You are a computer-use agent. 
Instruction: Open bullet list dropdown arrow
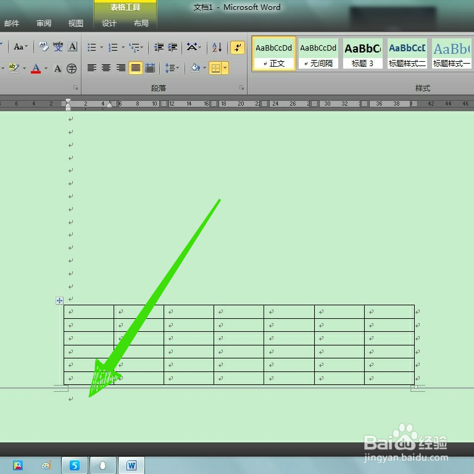pos(101,47)
